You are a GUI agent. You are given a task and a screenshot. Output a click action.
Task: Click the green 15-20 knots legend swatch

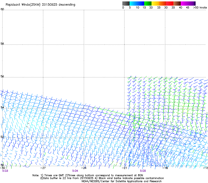(148, 3)
